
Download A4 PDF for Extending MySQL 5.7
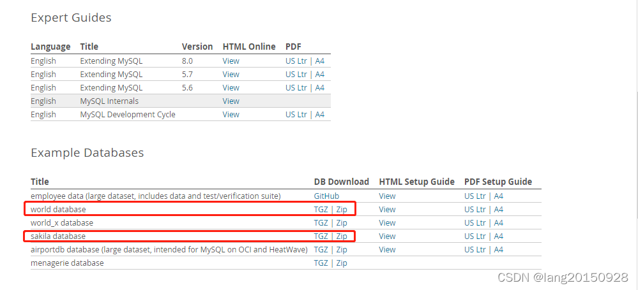pos(320,75)
